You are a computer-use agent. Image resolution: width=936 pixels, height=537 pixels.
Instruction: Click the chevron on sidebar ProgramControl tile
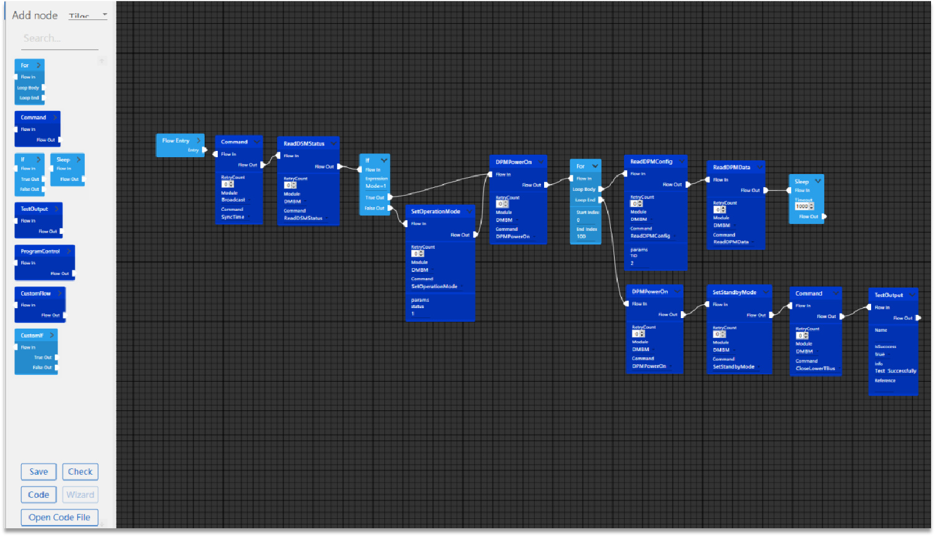coord(69,251)
